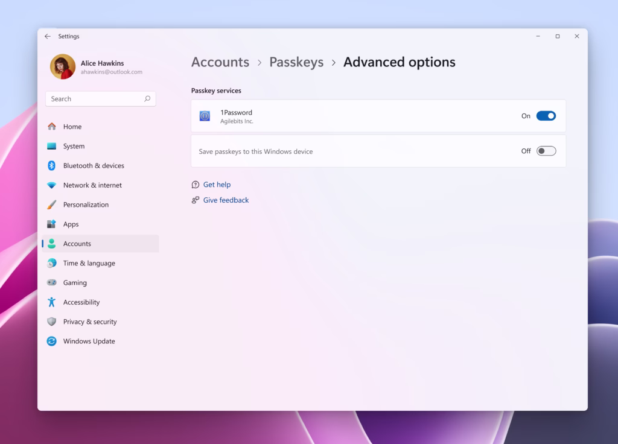Open the 1Password app icon

pos(205,116)
